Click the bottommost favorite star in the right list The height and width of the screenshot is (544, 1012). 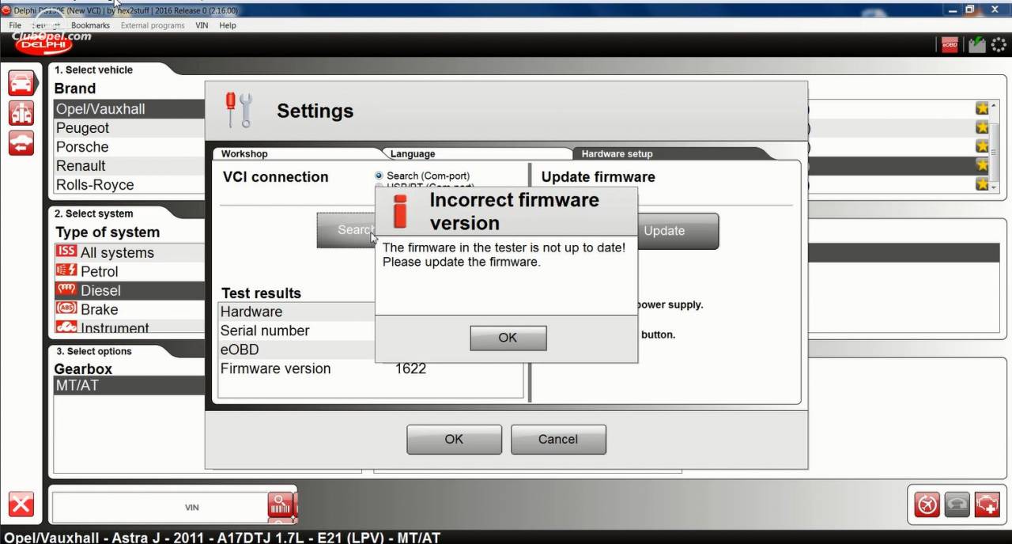tap(982, 184)
